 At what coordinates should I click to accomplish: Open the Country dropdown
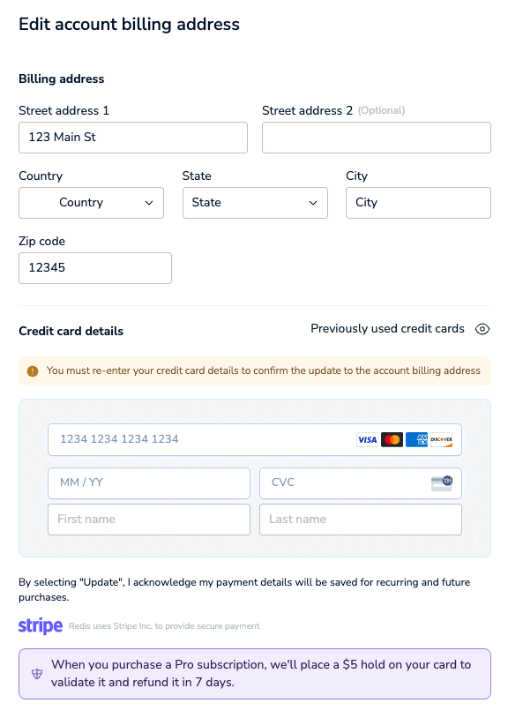pyautogui.click(x=91, y=203)
